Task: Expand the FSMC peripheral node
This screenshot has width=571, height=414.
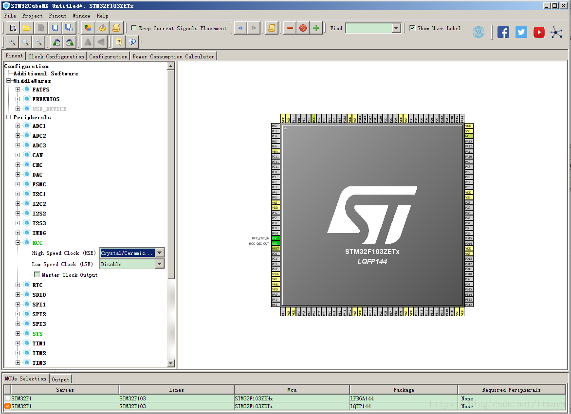Action: pos(18,184)
